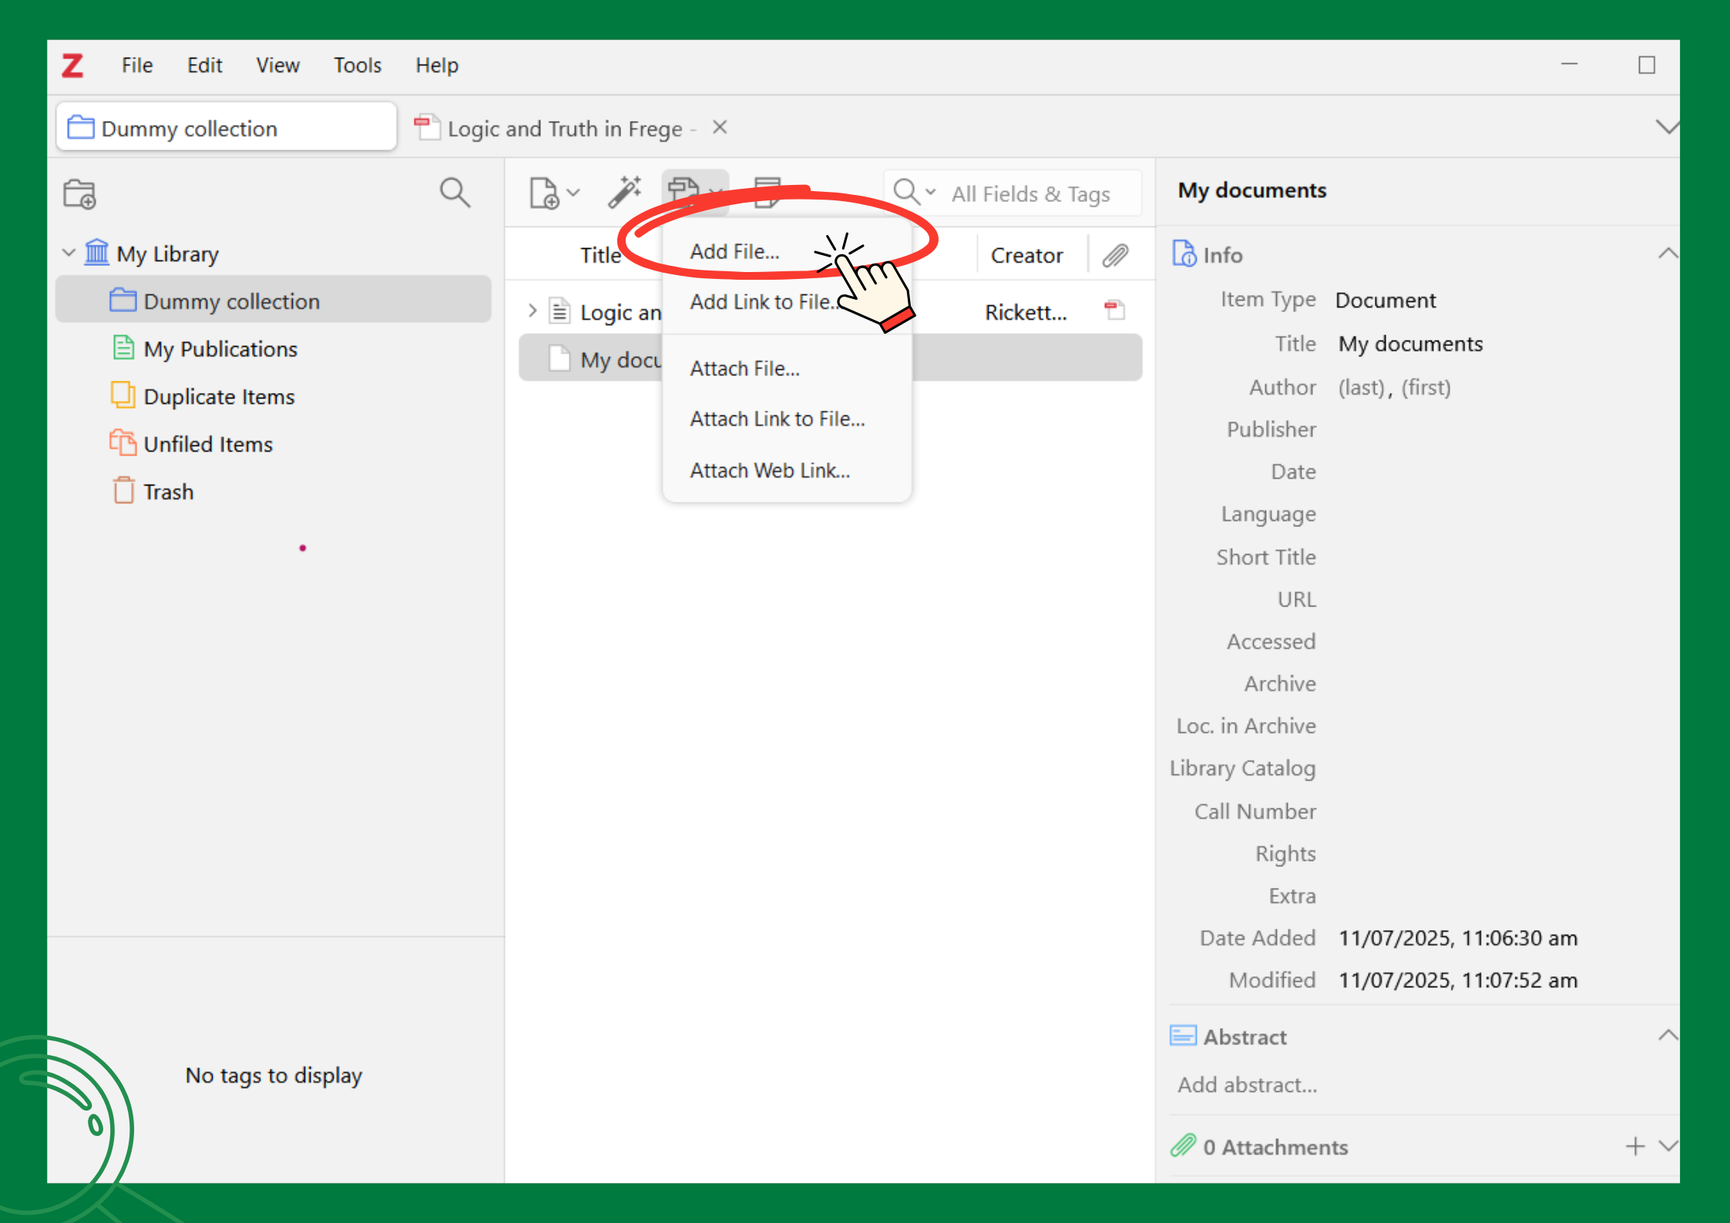
Task: Click the New Note toolbar icon
Action: pyautogui.click(x=768, y=192)
